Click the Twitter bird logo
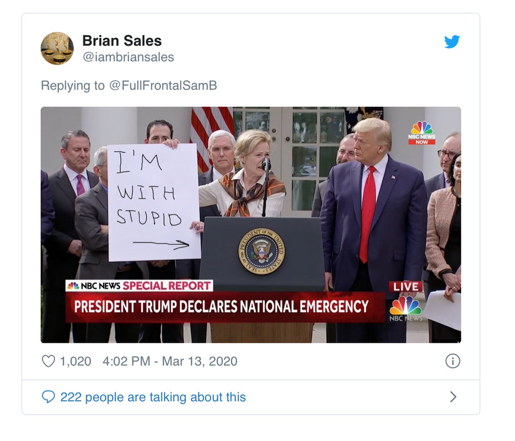This screenshot has width=515, height=441. tap(452, 42)
